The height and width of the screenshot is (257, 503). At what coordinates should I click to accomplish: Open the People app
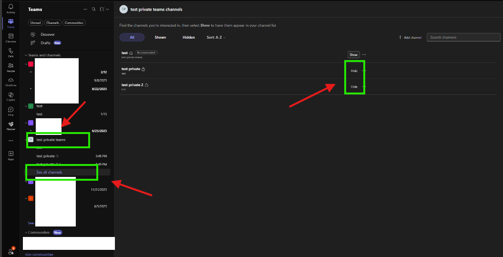tap(10, 67)
